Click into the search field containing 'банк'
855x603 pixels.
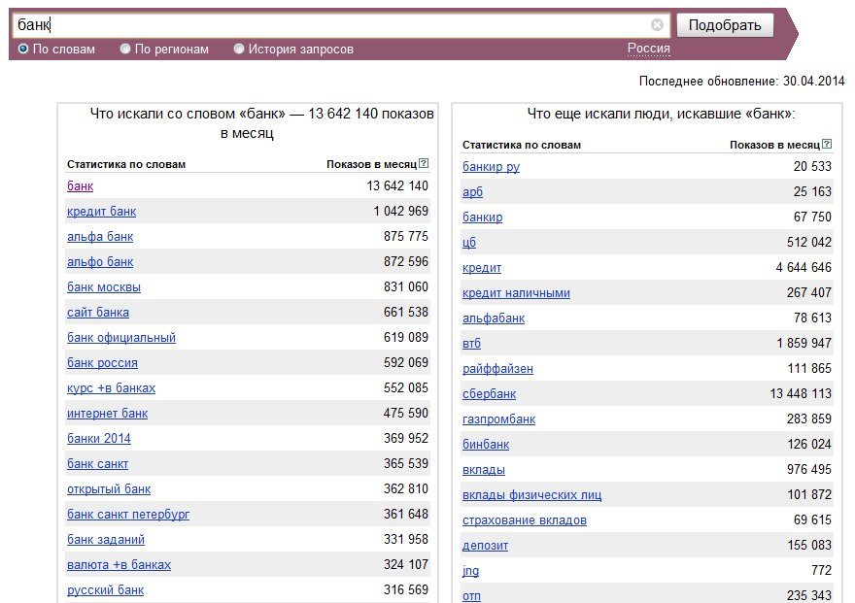click(330, 25)
